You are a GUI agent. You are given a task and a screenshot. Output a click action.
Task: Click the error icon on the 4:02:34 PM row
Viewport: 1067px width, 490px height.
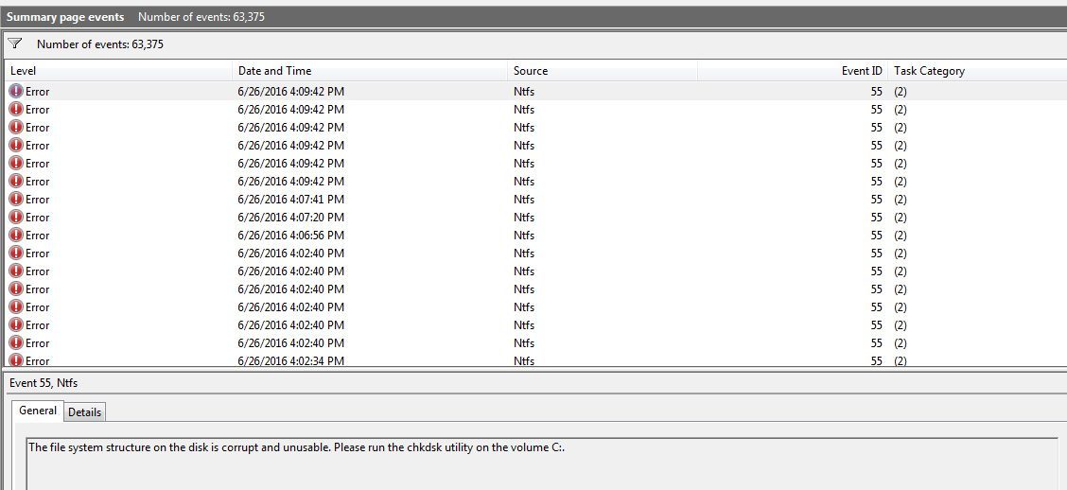(x=16, y=360)
